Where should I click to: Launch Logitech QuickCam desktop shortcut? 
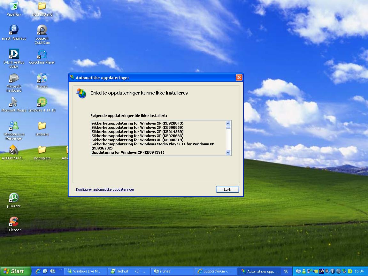(x=42, y=35)
